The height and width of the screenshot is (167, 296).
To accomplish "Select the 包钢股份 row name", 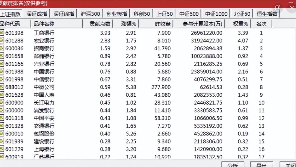I will (x=44, y=134).
